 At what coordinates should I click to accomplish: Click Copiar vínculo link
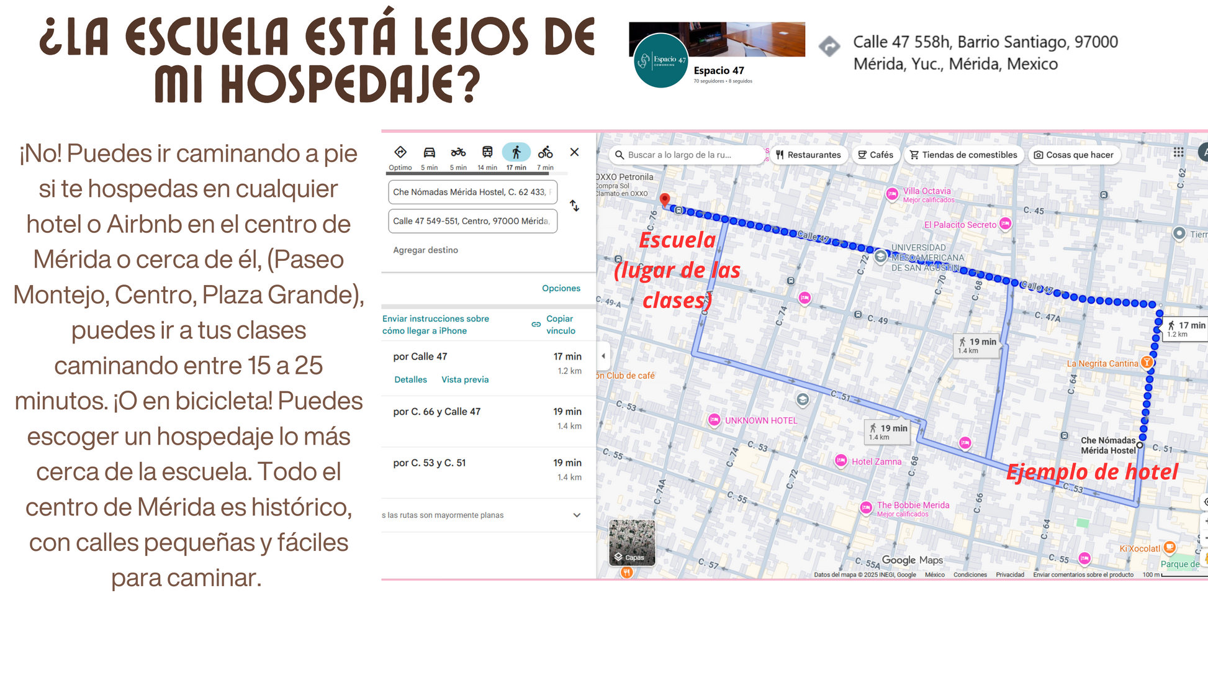[560, 324]
